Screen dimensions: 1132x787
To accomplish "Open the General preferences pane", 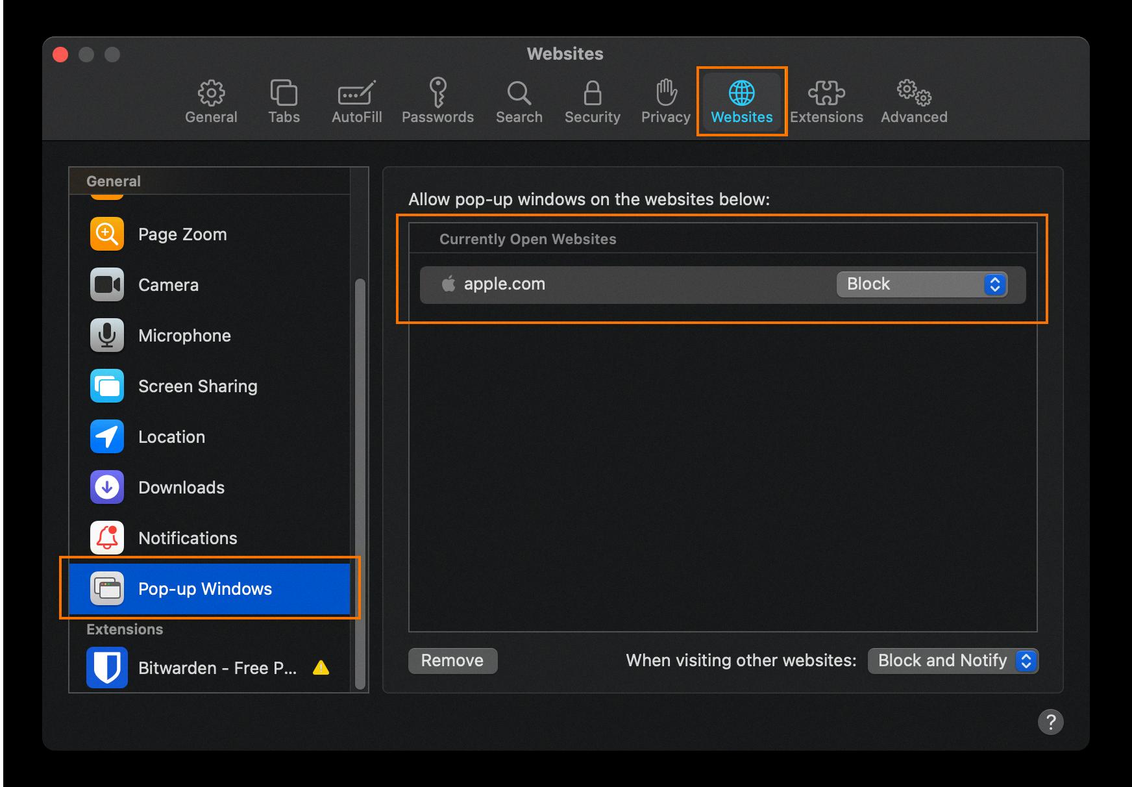I will 211,101.
